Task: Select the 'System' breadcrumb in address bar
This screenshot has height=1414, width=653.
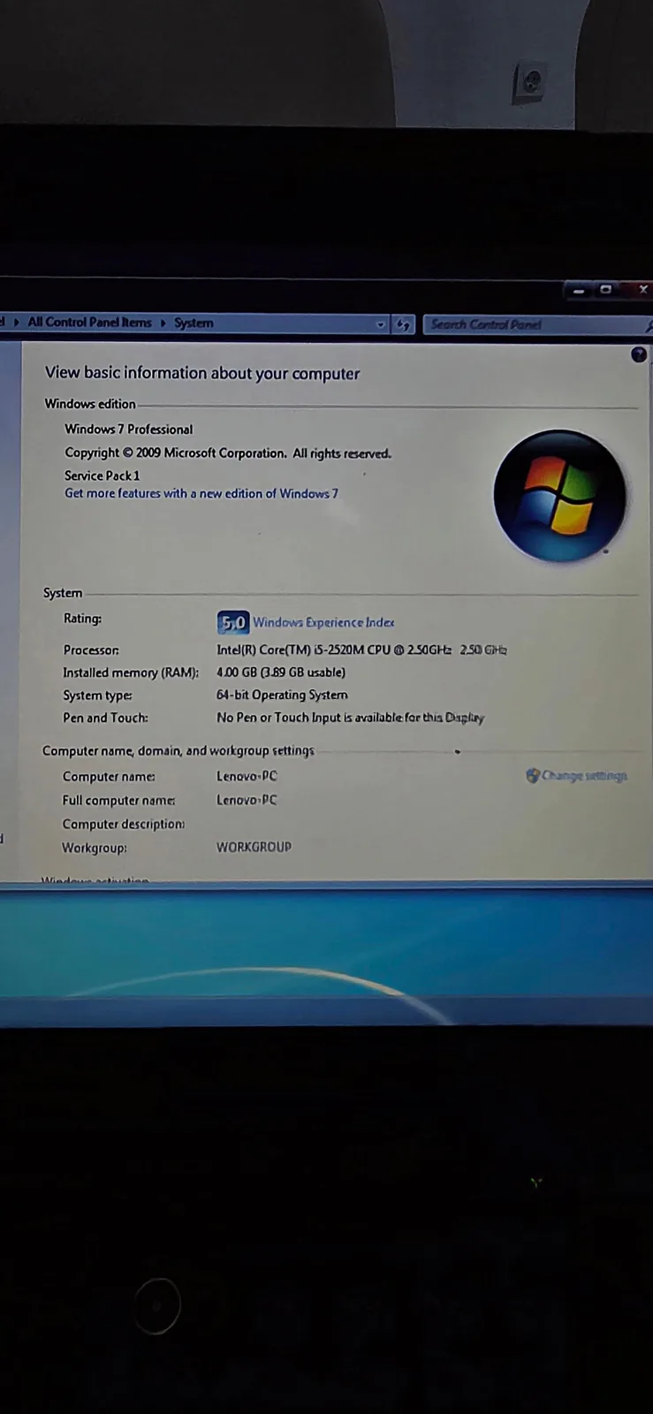Action: pos(194,323)
